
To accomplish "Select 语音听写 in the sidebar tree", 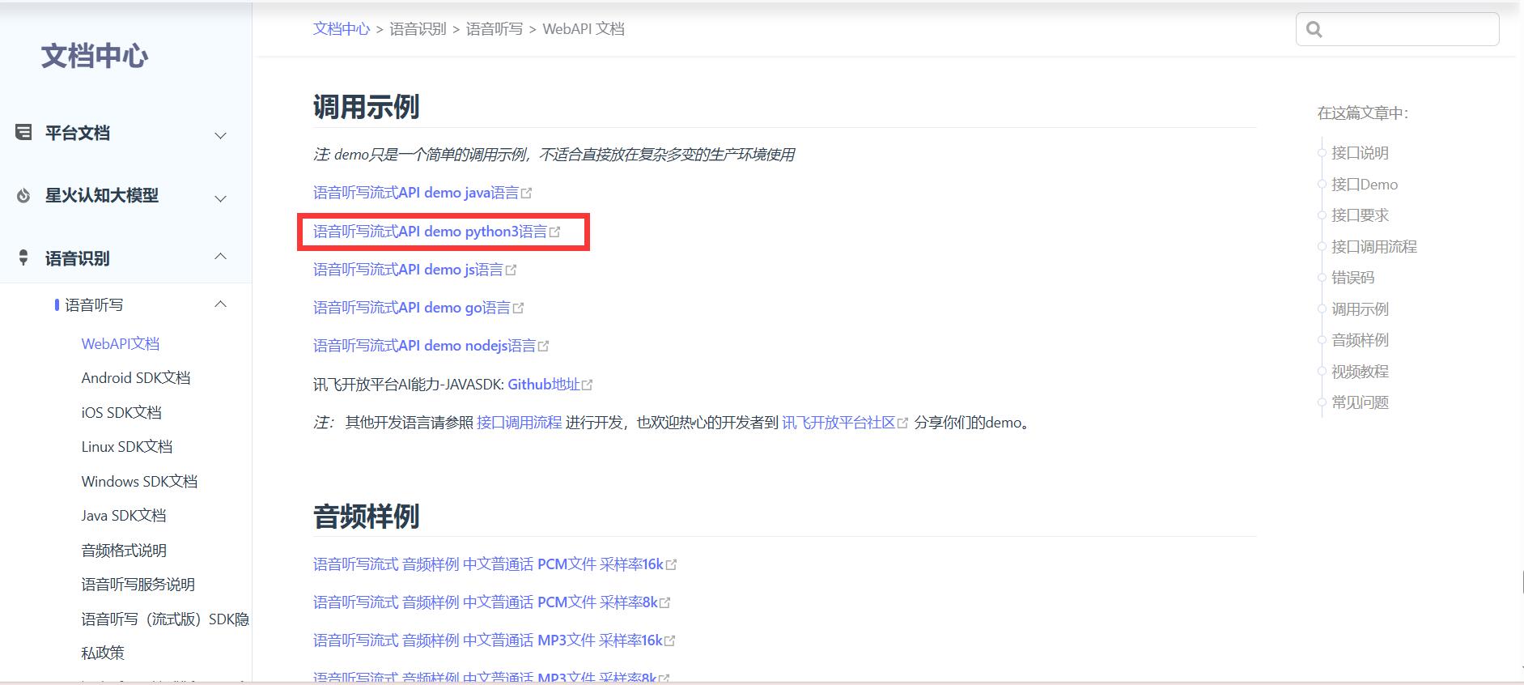I will 94,304.
